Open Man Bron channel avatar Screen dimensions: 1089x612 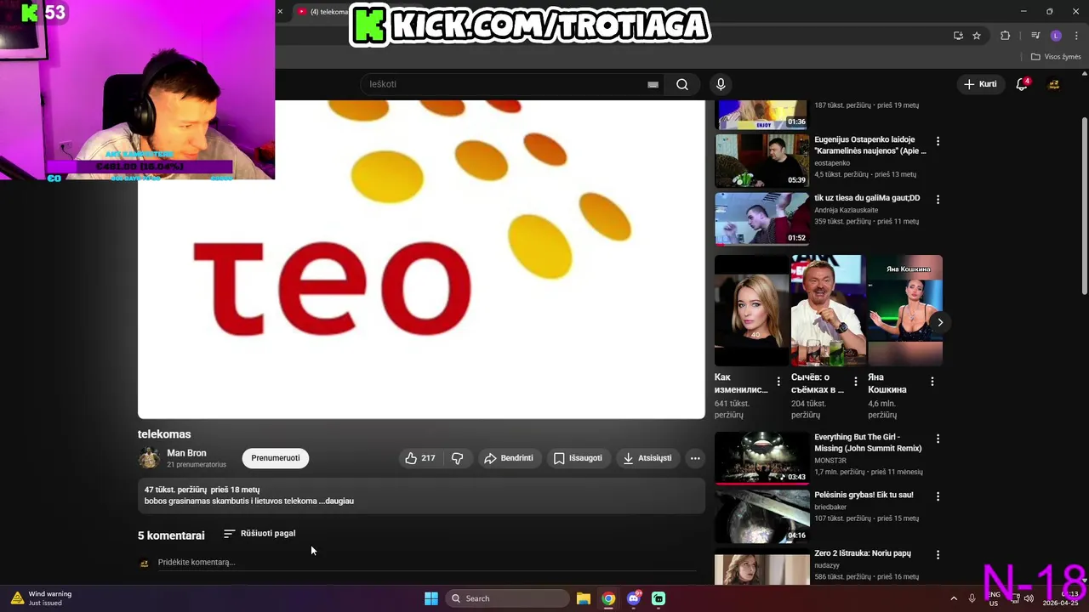click(x=149, y=458)
